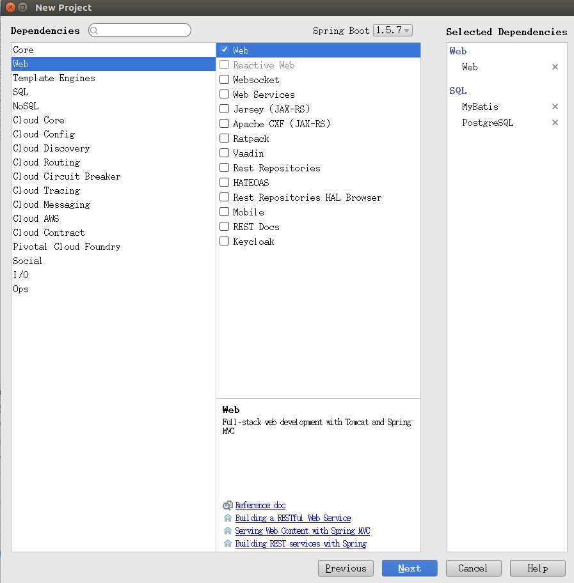Image resolution: width=574 pixels, height=583 pixels.
Task: Remove PostgreSQL from selected dependencies
Action: point(555,123)
